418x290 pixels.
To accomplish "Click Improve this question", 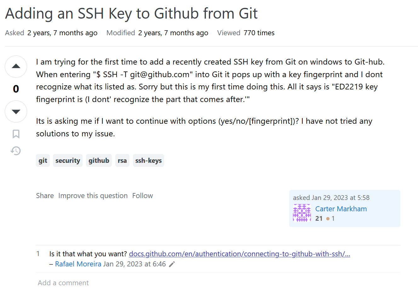I will tap(93, 196).
